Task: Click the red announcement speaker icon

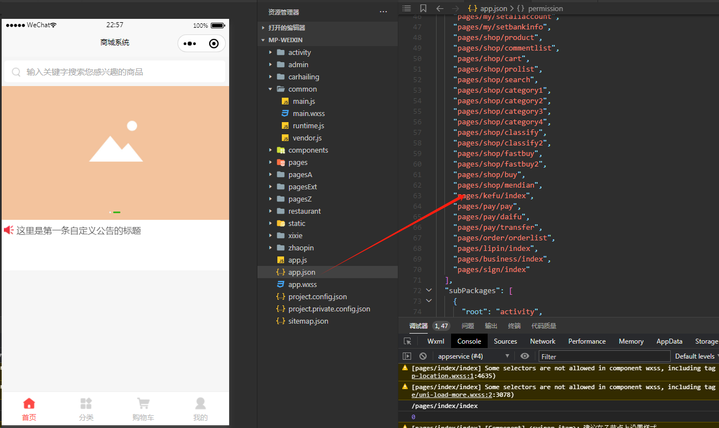Action: coord(9,230)
